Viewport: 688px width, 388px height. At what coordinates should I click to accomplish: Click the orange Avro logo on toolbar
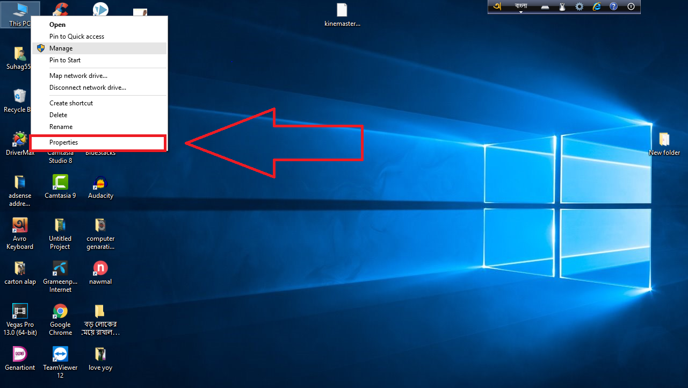click(497, 6)
